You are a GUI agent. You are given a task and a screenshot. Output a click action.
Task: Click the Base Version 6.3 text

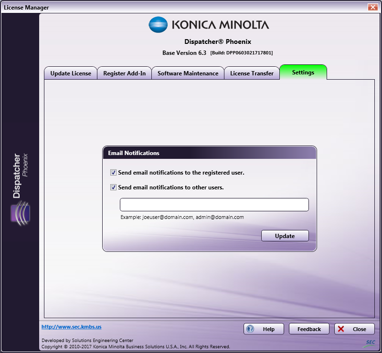coord(184,53)
